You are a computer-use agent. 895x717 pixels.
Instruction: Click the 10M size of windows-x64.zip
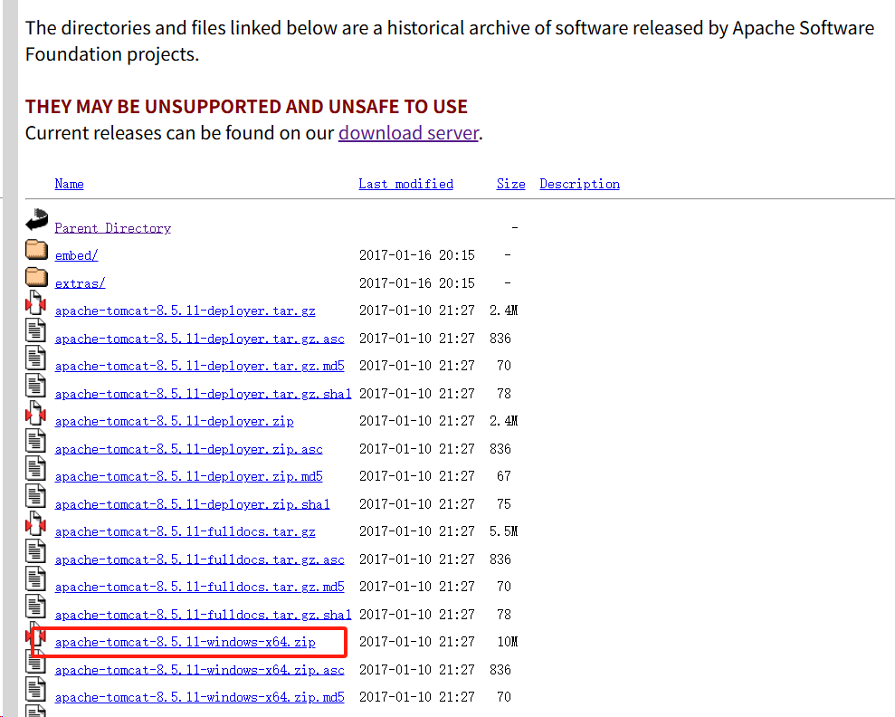(x=508, y=642)
